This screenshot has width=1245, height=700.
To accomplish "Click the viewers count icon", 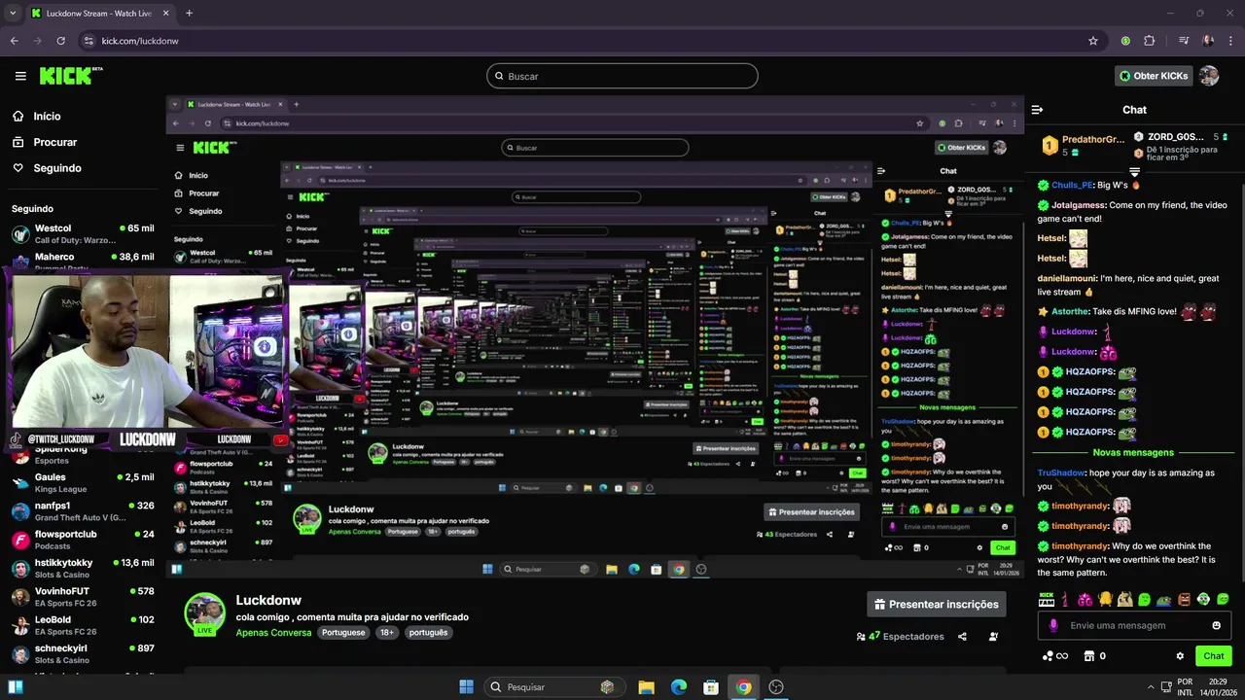I will [x=861, y=637].
